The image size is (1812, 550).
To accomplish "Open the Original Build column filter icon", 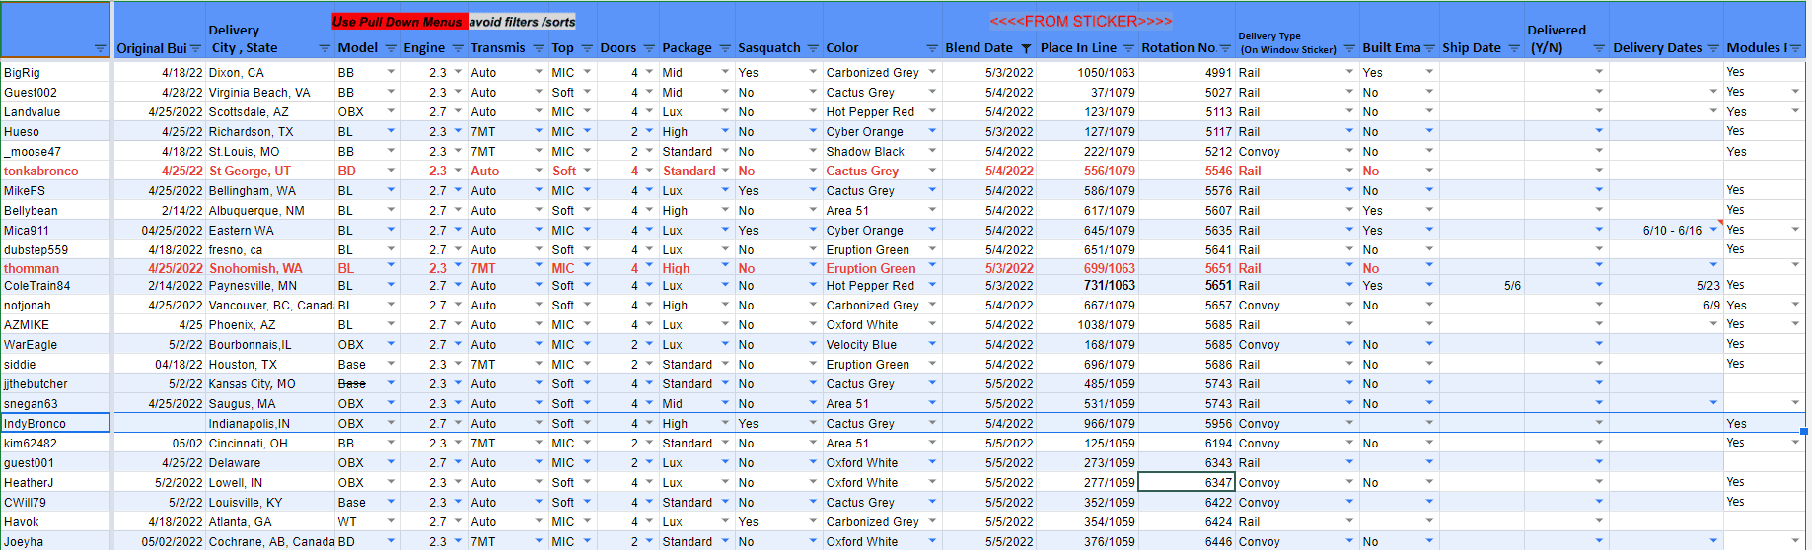I will tap(195, 48).
